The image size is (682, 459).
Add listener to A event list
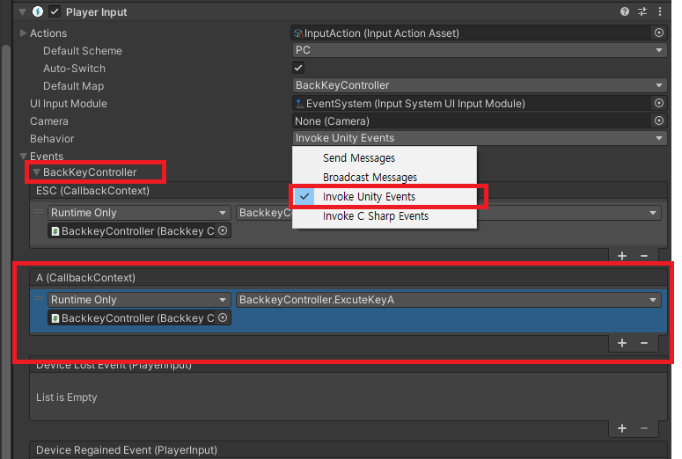click(622, 343)
